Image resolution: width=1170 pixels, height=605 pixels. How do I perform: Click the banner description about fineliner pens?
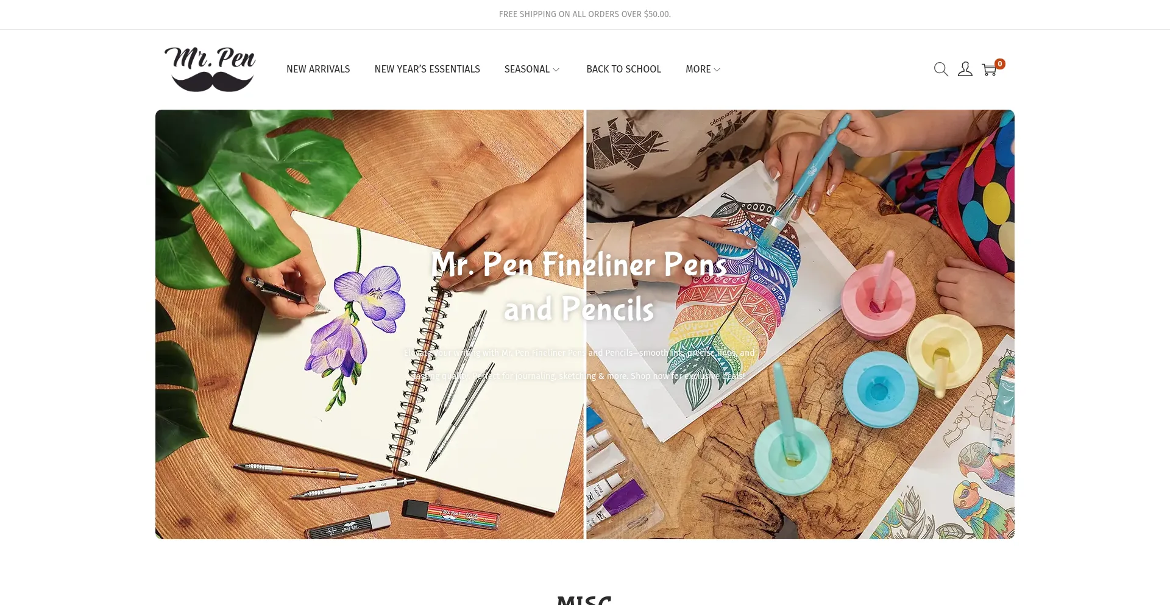(579, 364)
